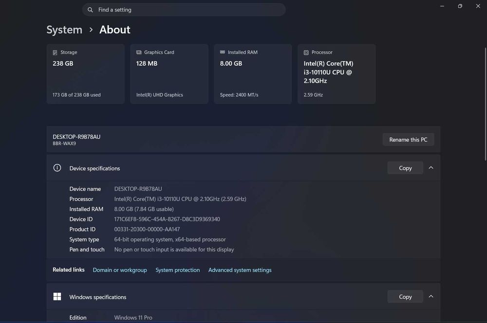Click the Device specifications info icon
This screenshot has height=323, width=487.
(x=57, y=168)
